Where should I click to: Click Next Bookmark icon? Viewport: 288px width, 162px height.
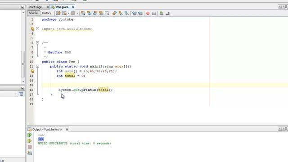point(121,13)
